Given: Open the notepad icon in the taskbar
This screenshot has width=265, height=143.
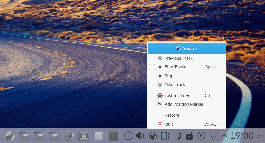Looking at the screenshot, I should pyautogui.click(x=99, y=136).
